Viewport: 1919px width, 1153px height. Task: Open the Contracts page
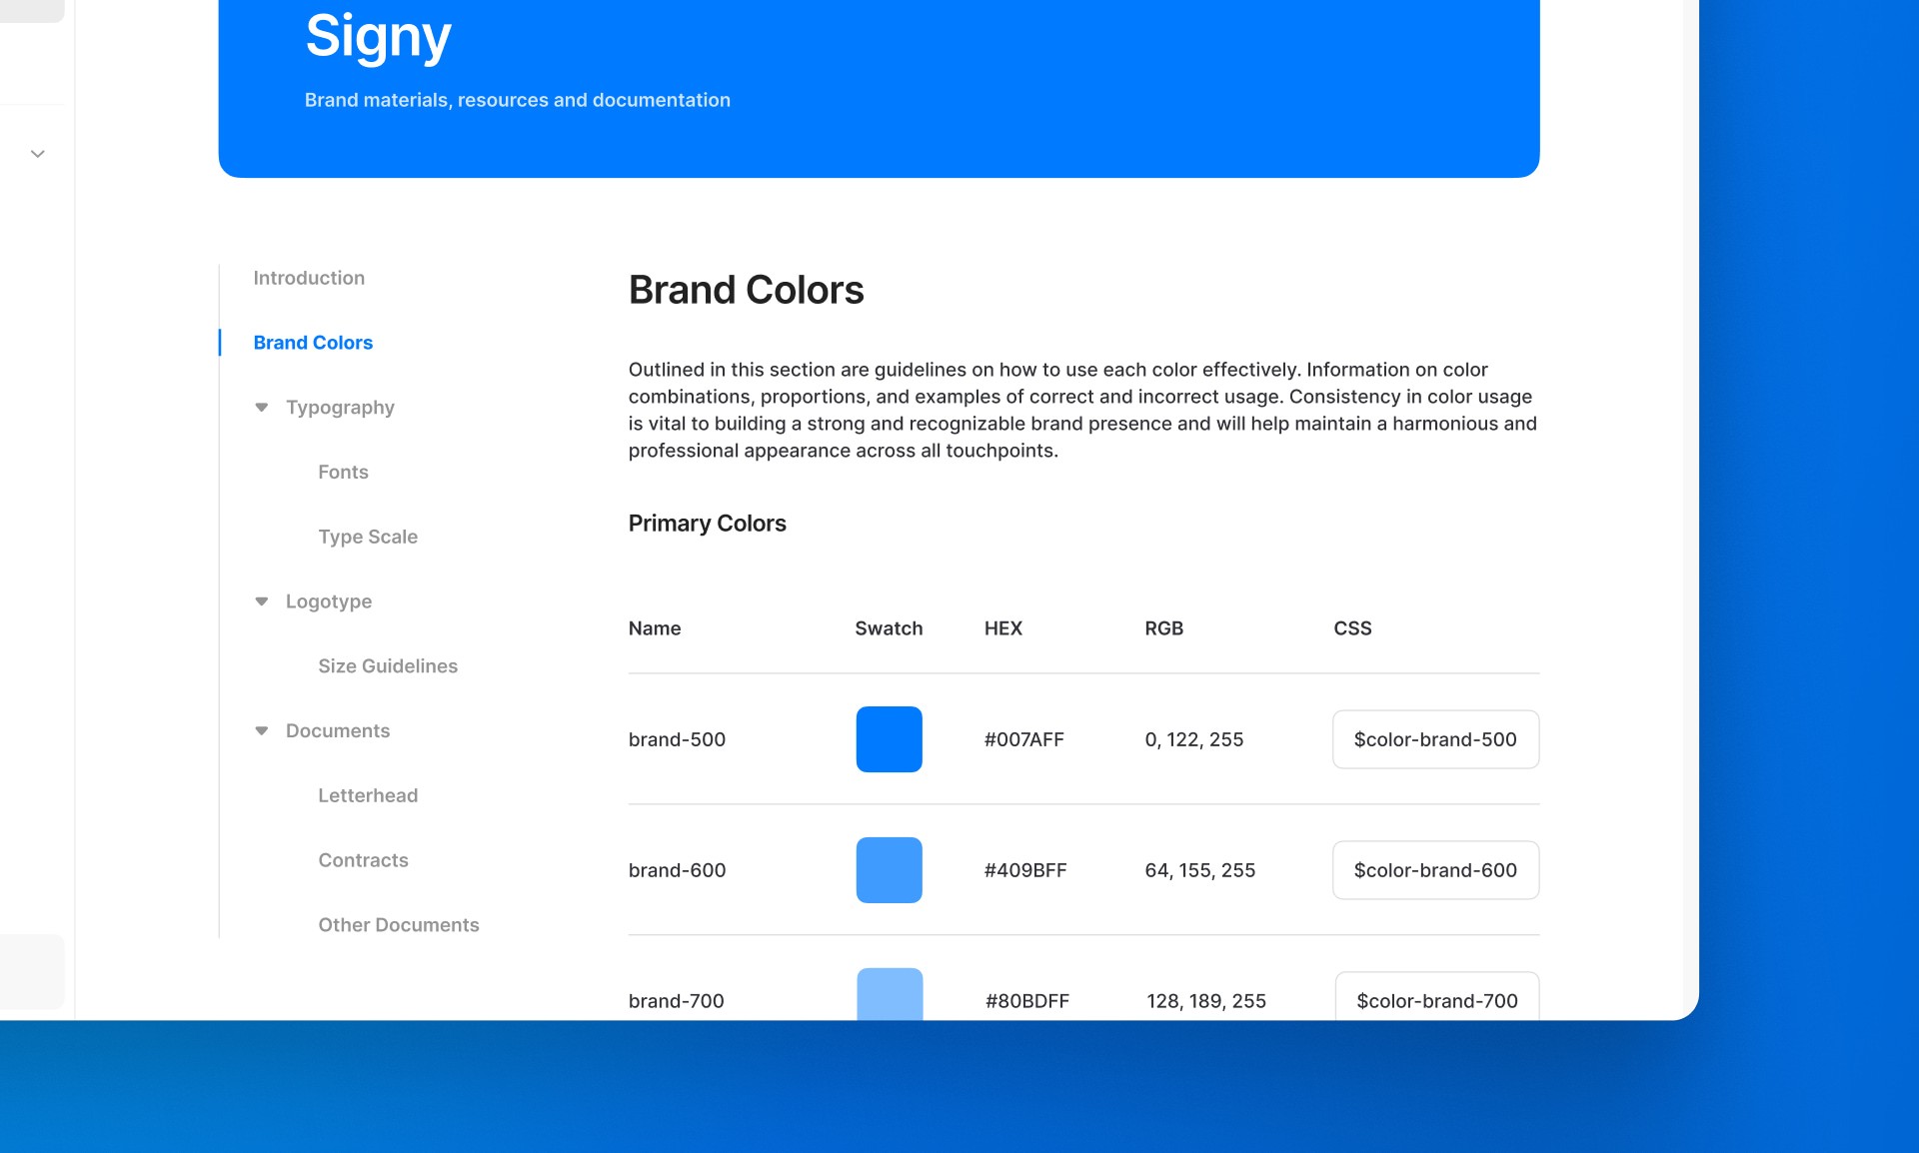tap(363, 860)
